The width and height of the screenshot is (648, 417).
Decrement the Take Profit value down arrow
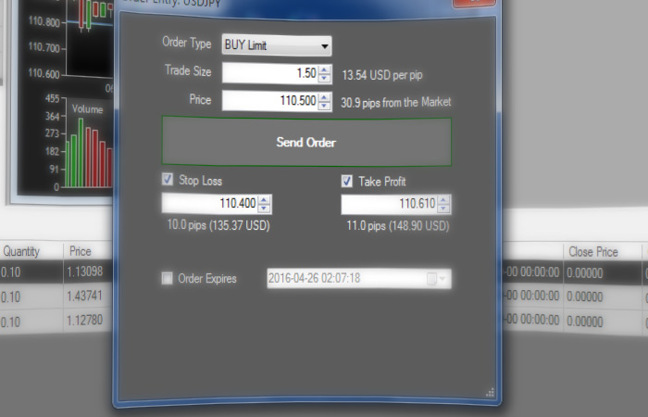pos(444,208)
